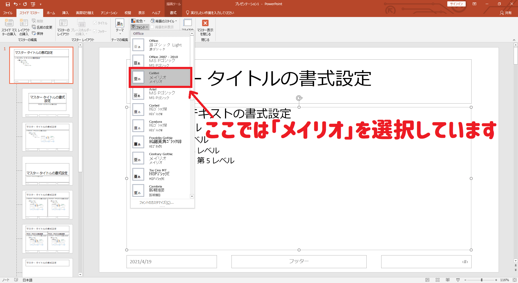This screenshot has width=518, height=283.
Task: Click the red Close Master View icon
Action: click(x=205, y=23)
